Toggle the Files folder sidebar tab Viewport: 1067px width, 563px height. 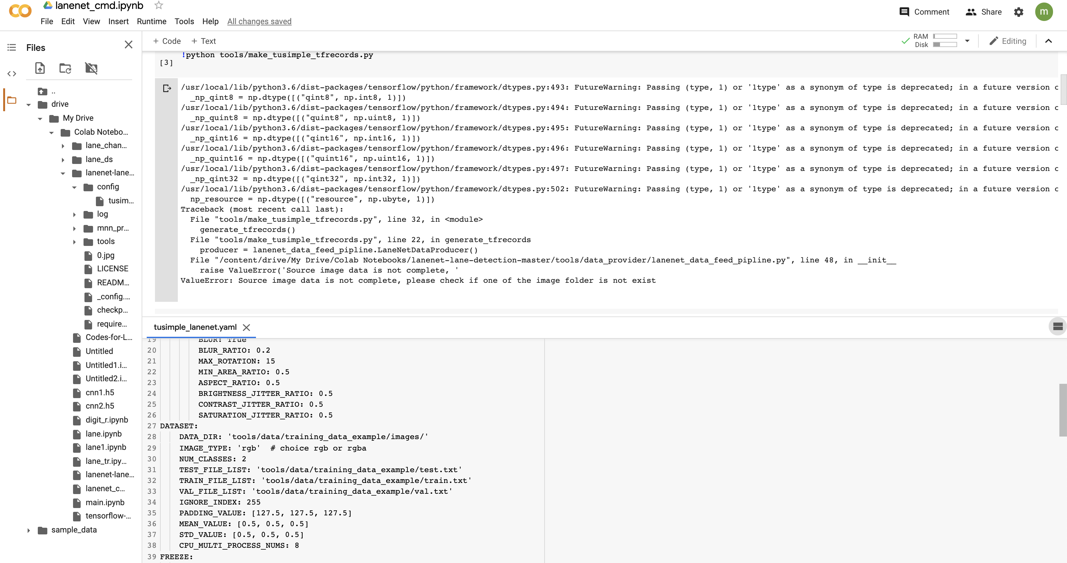point(12,100)
